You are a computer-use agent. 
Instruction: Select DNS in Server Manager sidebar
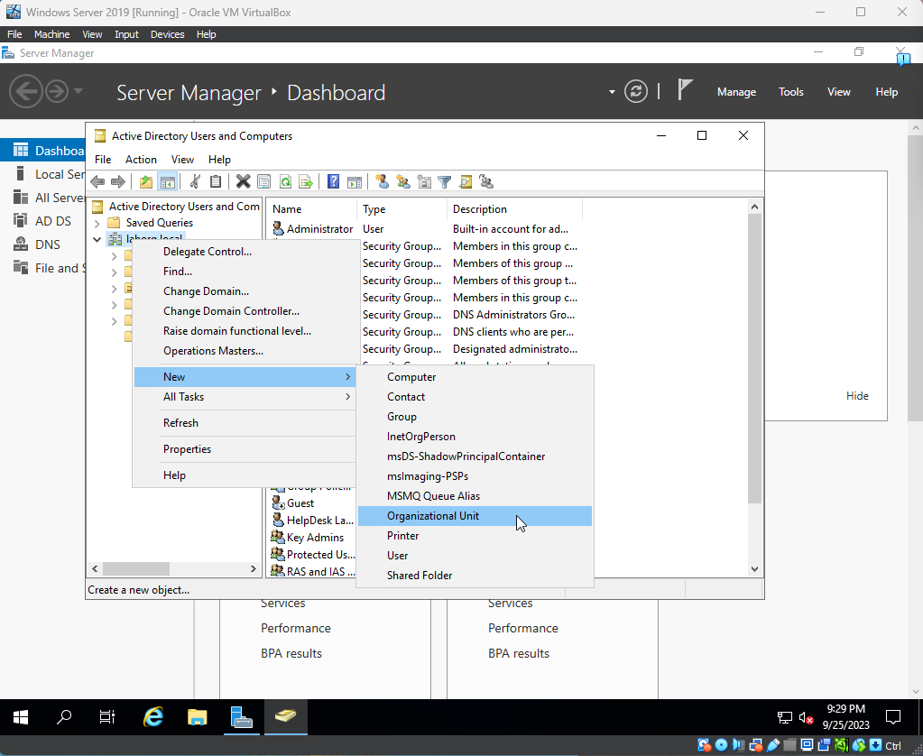point(43,244)
